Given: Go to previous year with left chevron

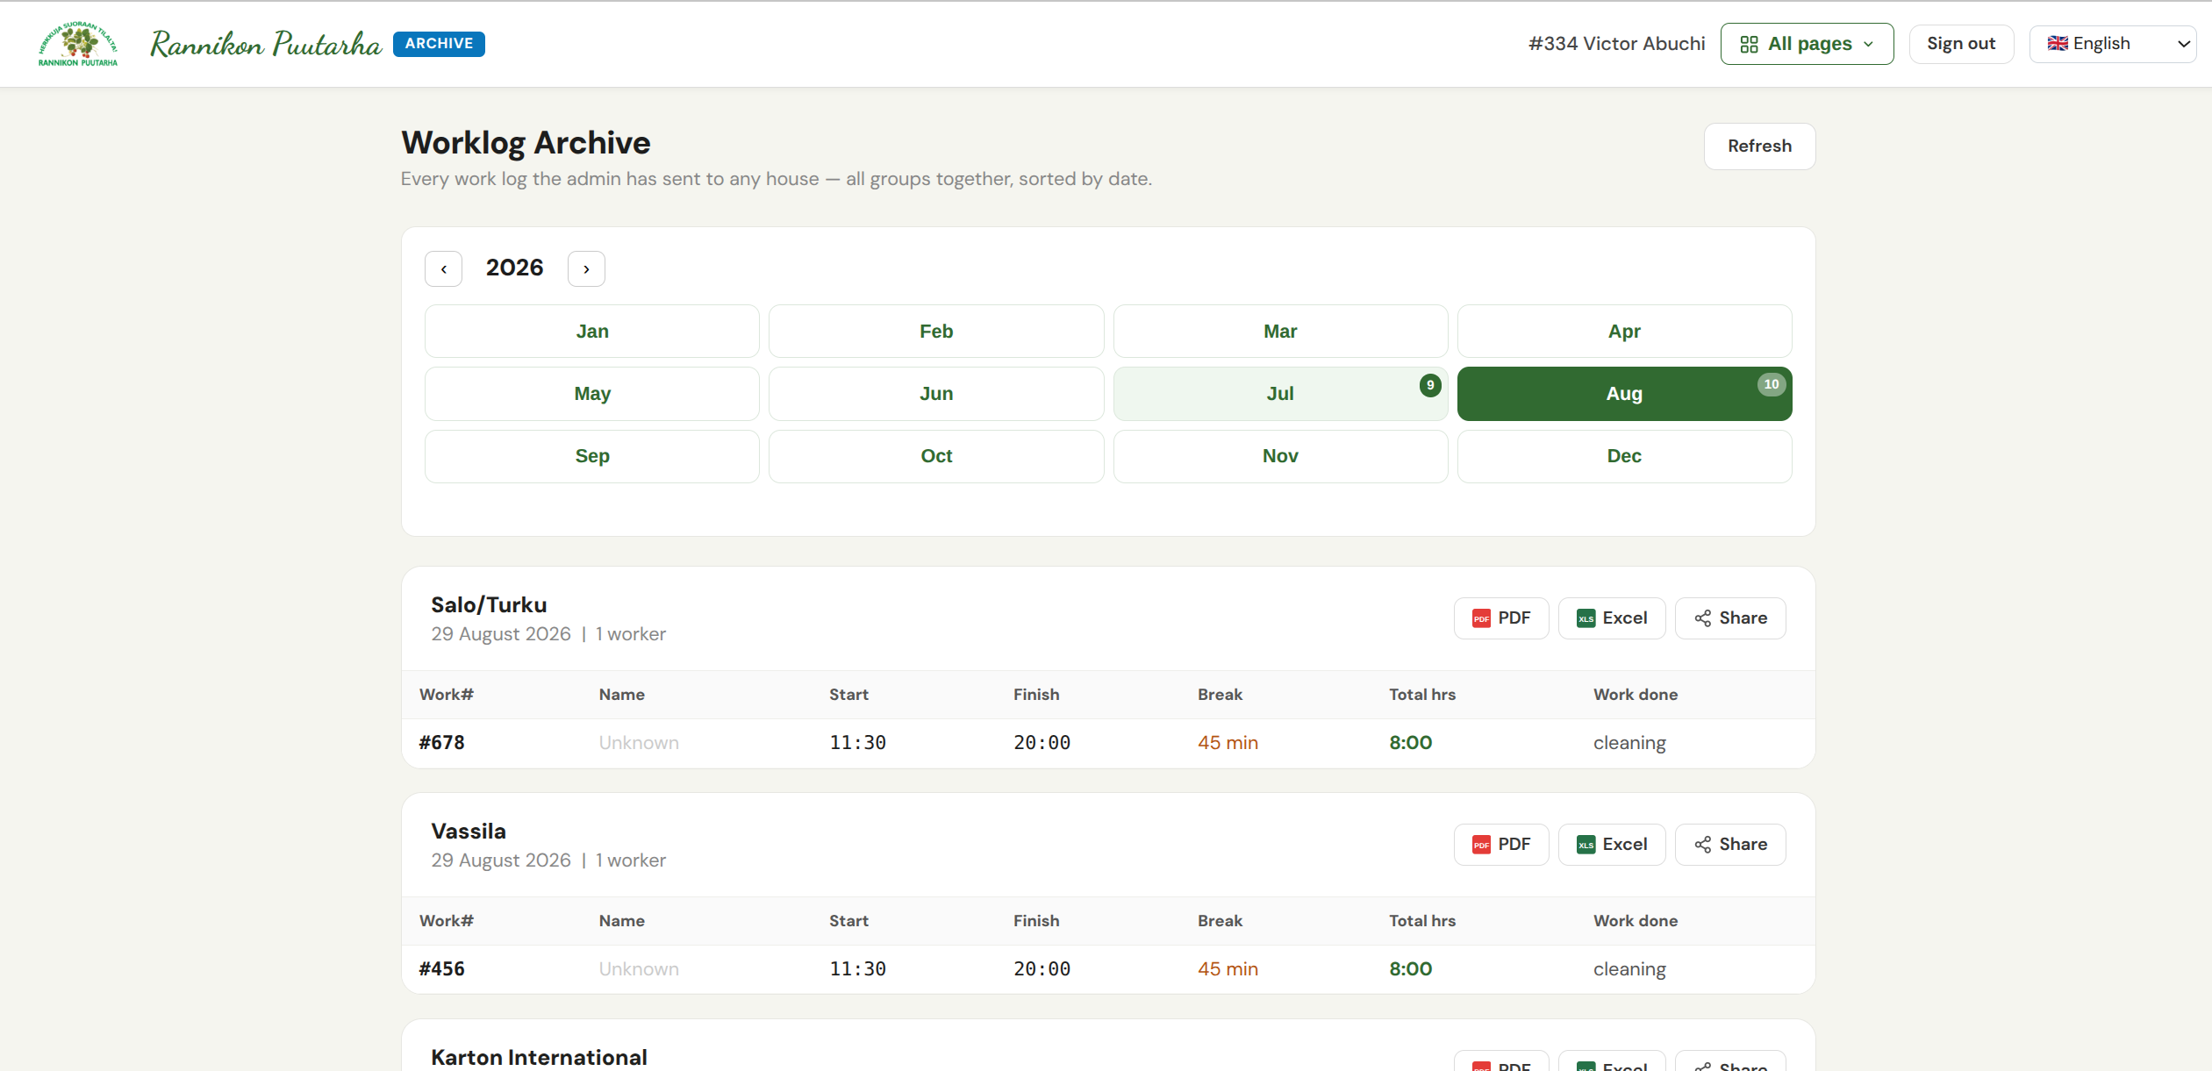Looking at the screenshot, I should coord(444,269).
